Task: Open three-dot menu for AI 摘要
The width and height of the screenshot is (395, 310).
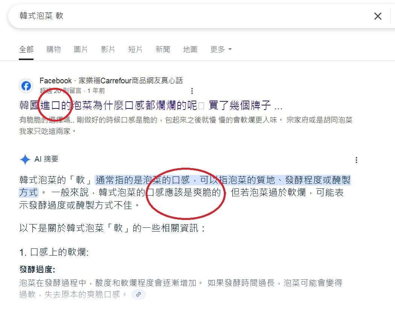Action: [356, 160]
